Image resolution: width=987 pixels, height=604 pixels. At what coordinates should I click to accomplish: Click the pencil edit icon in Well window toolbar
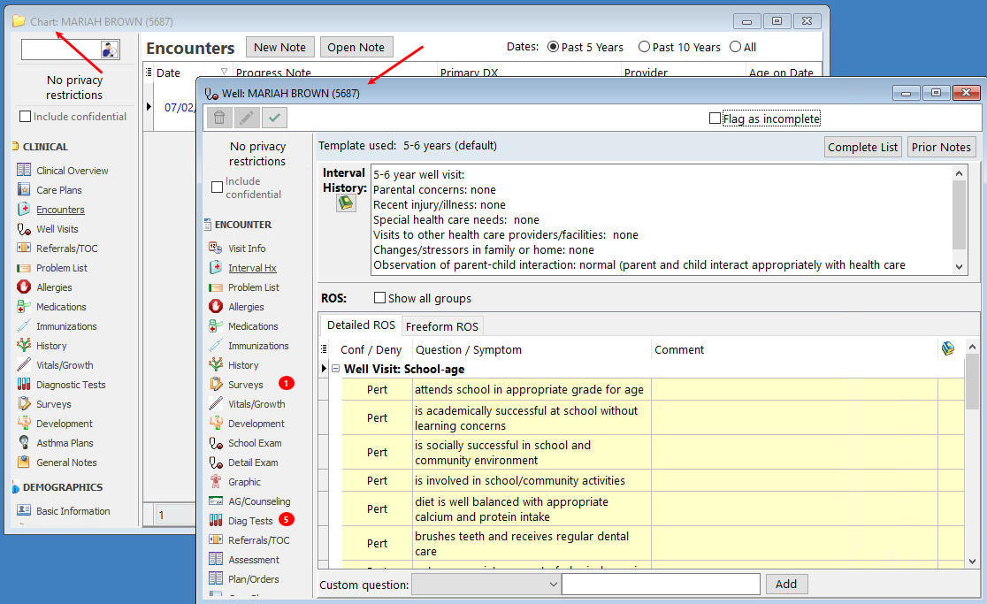coord(247,118)
